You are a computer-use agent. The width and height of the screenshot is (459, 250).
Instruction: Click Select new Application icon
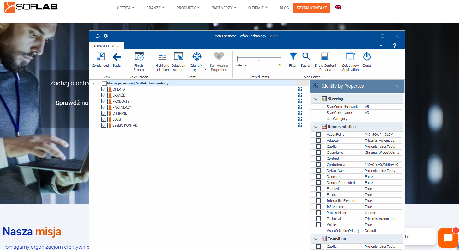pos(351,57)
